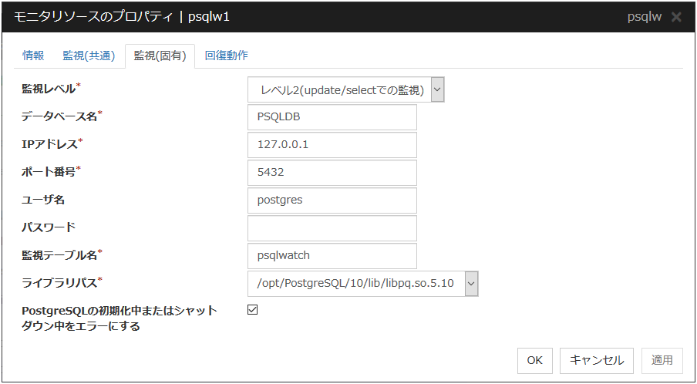Click the 適用 button
697x384 pixels.
[x=662, y=360]
